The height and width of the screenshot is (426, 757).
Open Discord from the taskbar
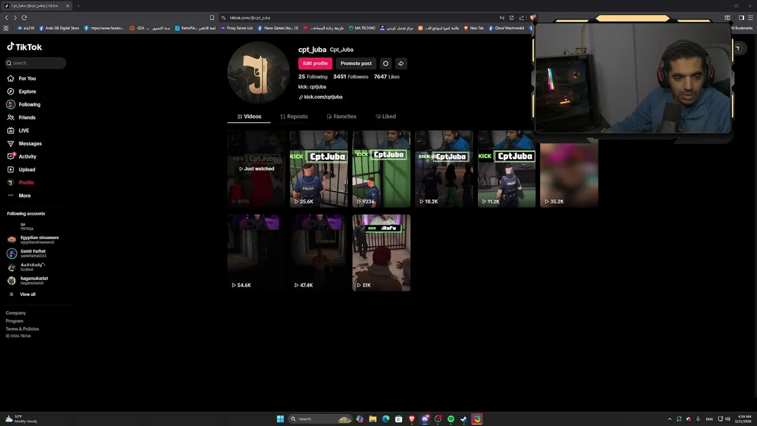tap(425, 419)
